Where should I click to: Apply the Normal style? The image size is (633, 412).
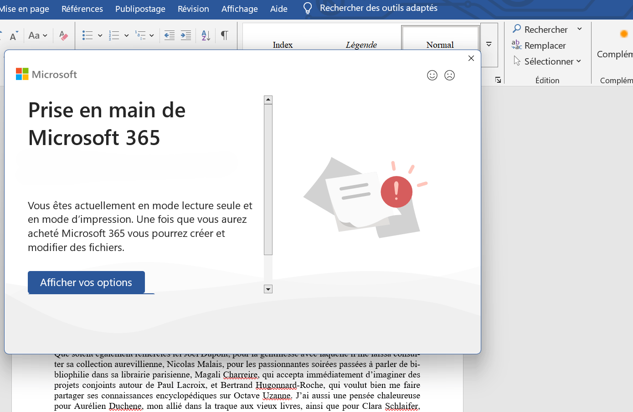pyautogui.click(x=440, y=45)
